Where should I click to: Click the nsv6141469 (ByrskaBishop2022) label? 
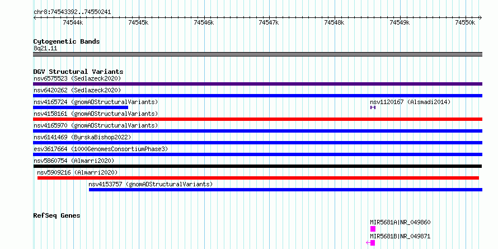pyautogui.click(x=82, y=137)
